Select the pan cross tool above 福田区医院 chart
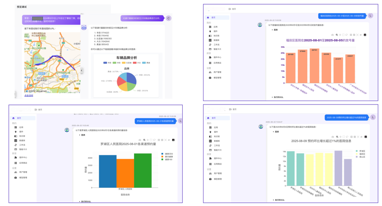The width and height of the screenshot is (382, 206). 340,35
